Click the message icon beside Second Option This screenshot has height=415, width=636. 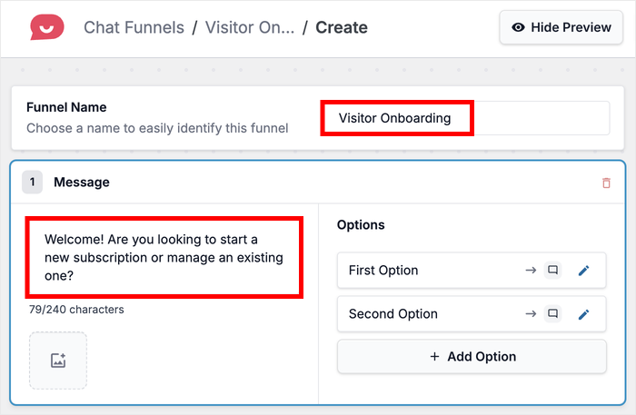[552, 314]
